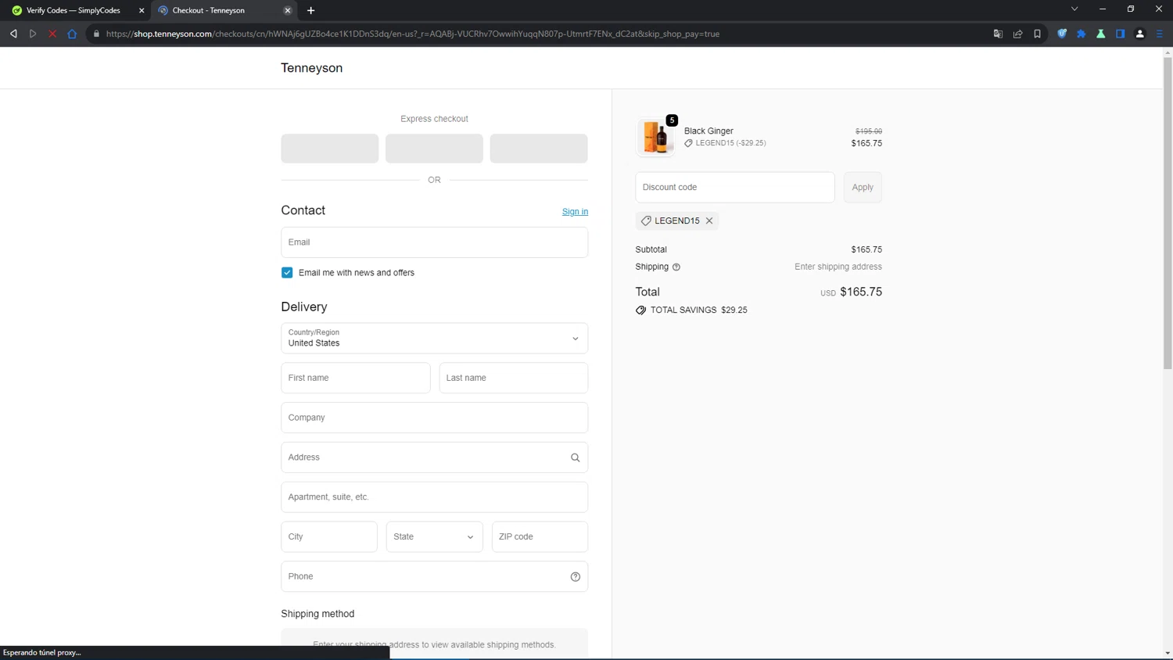Focus the ZIP code field
Image resolution: width=1173 pixels, height=660 pixels.
tap(540, 536)
